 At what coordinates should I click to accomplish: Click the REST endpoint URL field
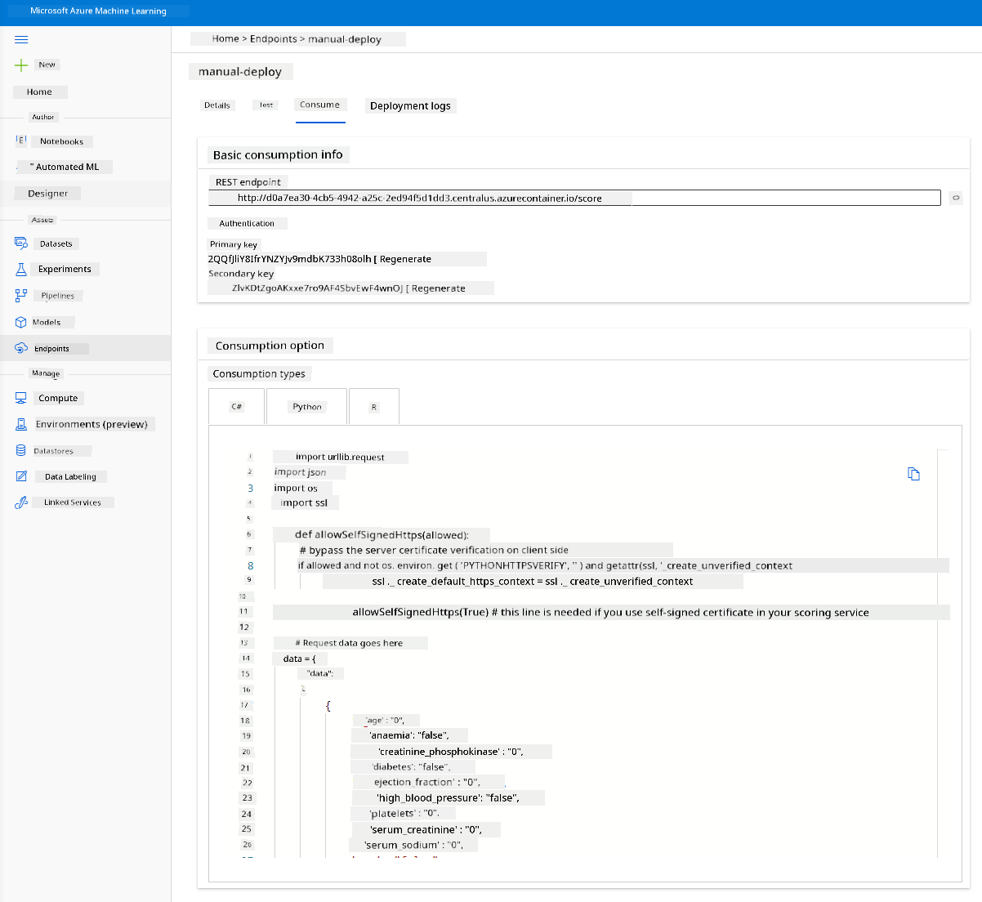click(x=574, y=198)
